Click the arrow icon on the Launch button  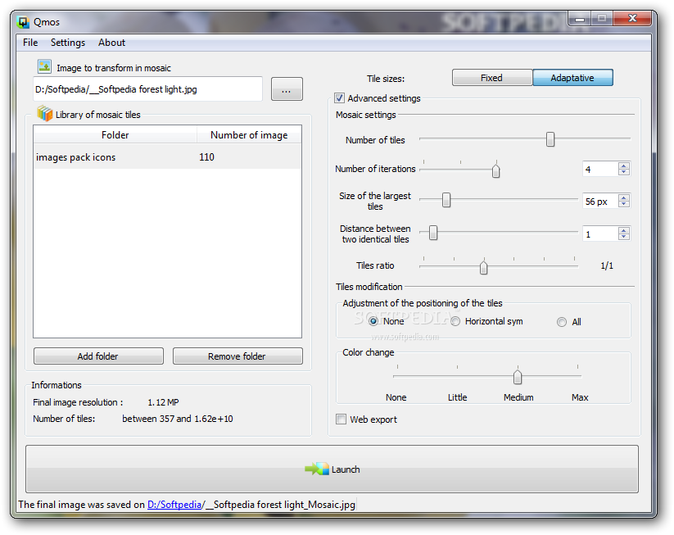[x=317, y=469]
